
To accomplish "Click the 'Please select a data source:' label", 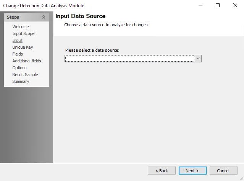I will 92,50.
